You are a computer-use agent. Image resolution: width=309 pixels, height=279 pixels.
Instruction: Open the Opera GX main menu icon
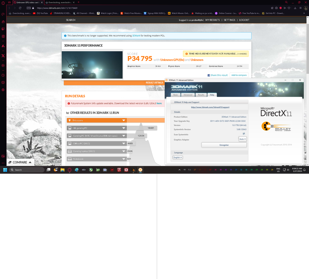[3, 3]
